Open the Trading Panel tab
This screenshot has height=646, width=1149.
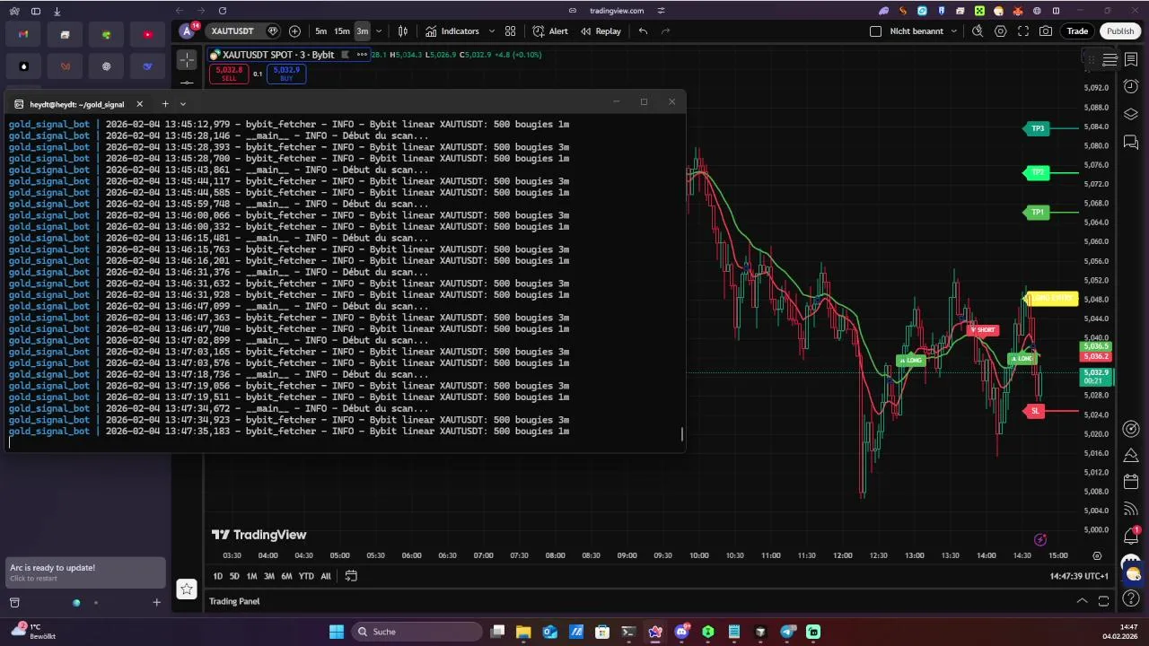click(x=234, y=601)
